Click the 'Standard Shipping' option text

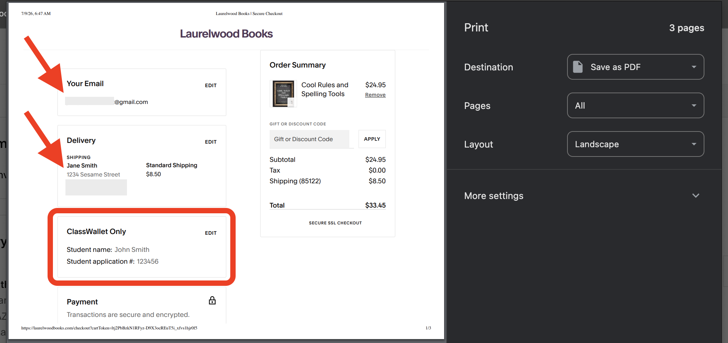click(x=172, y=165)
